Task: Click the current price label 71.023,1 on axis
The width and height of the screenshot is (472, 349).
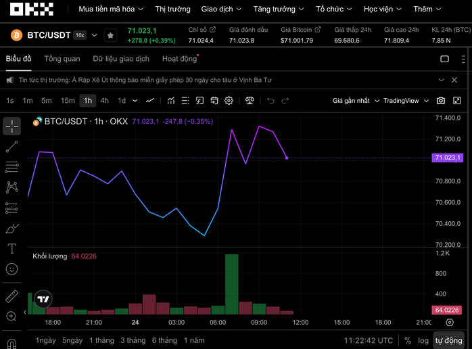Action: click(x=448, y=158)
